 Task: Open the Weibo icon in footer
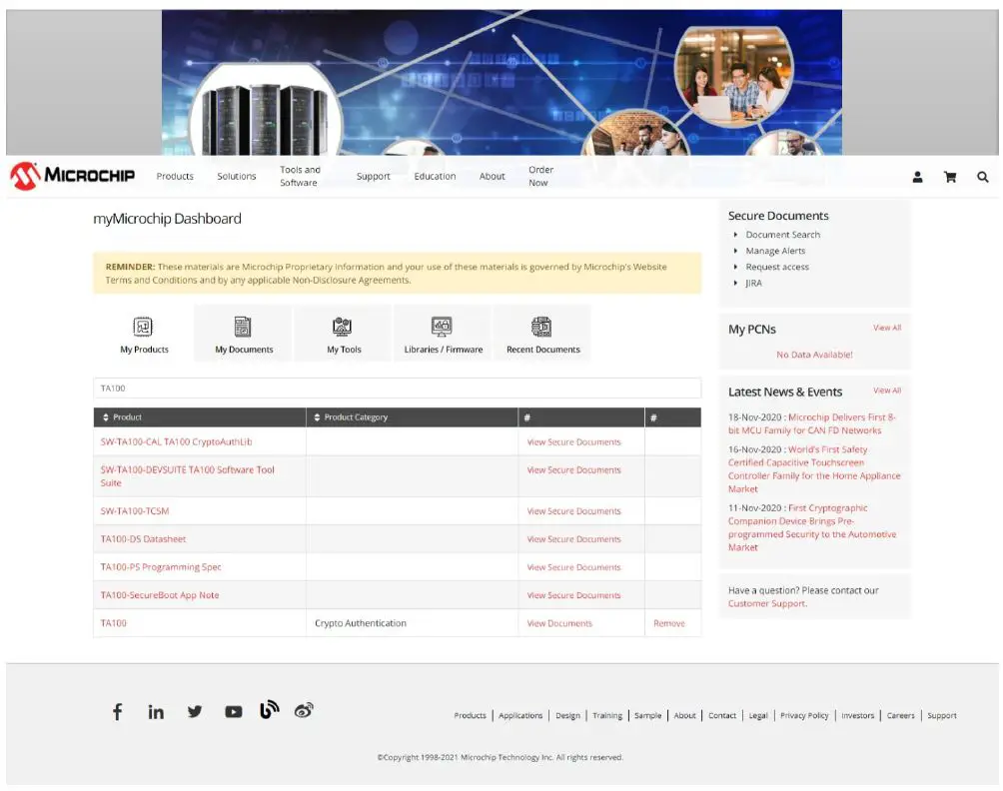pos(304,710)
